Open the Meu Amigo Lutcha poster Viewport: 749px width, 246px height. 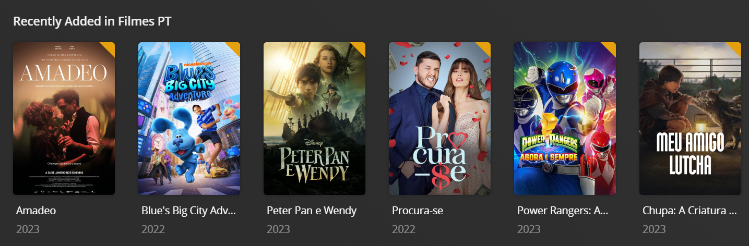pos(690,118)
